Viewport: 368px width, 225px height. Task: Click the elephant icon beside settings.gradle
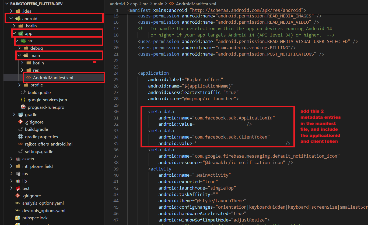pyautogui.click(x=20, y=151)
